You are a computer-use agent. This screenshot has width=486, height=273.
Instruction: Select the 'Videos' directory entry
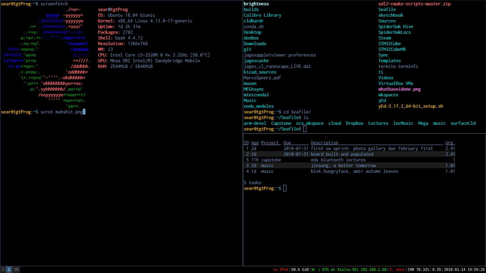[386, 78]
